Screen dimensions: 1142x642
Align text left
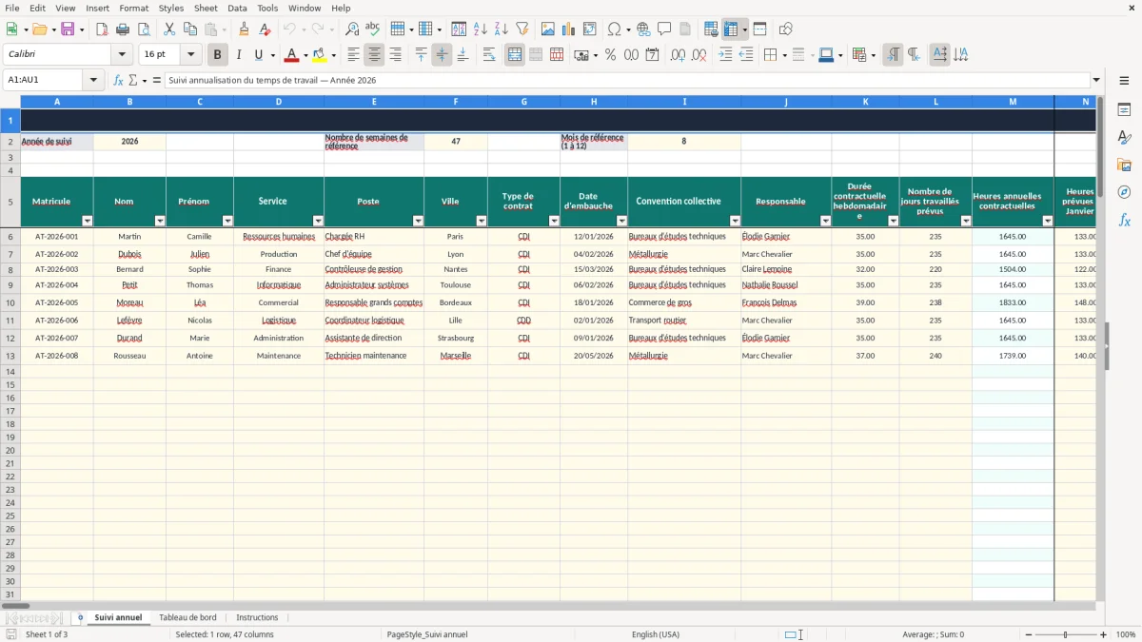point(354,55)
